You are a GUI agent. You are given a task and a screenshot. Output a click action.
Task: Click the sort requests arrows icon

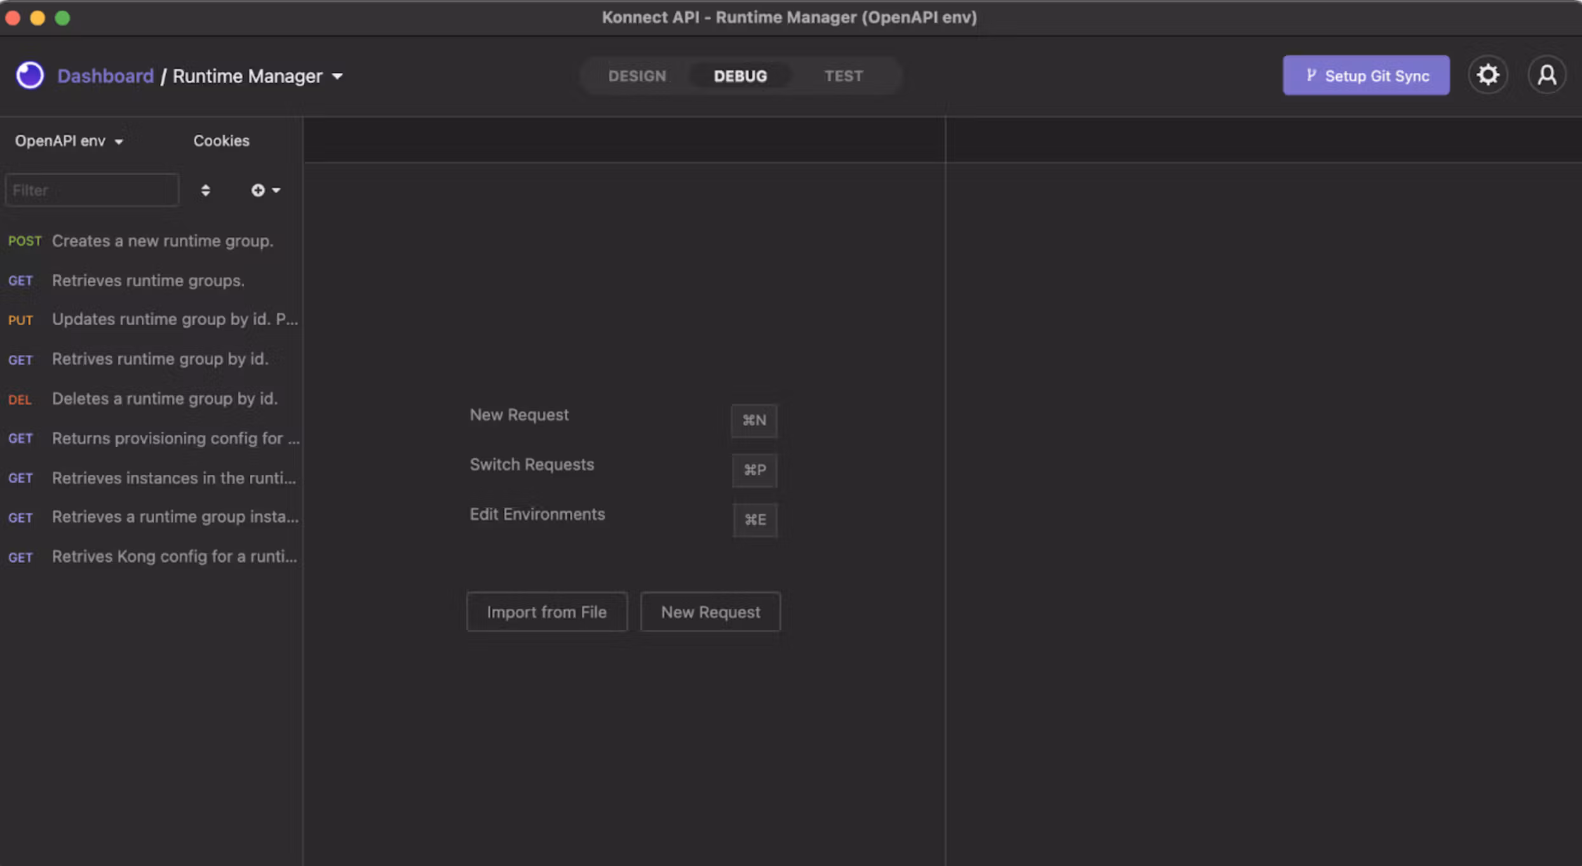coord(205,190)
